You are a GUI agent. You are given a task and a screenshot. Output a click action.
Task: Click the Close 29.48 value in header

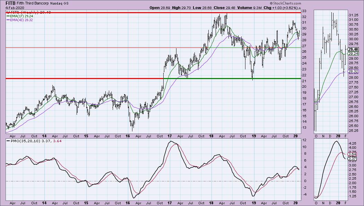click(x=225, y=8)
